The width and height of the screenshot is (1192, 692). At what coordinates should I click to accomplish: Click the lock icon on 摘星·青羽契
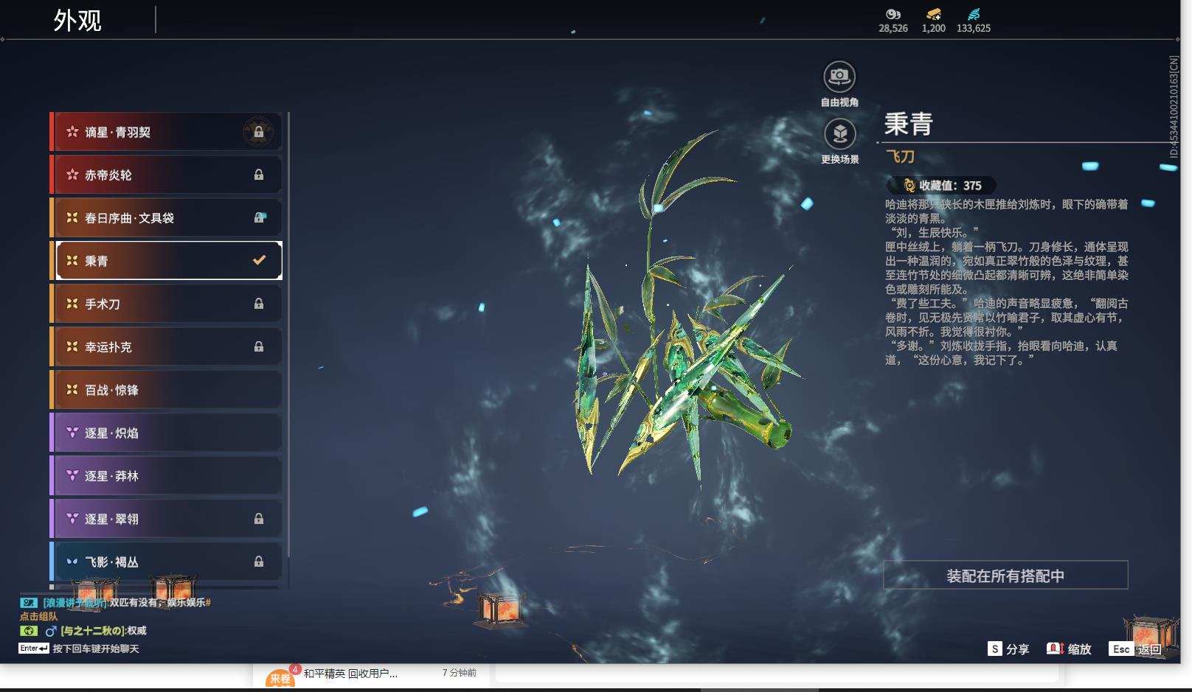click(x=259, y=133)
